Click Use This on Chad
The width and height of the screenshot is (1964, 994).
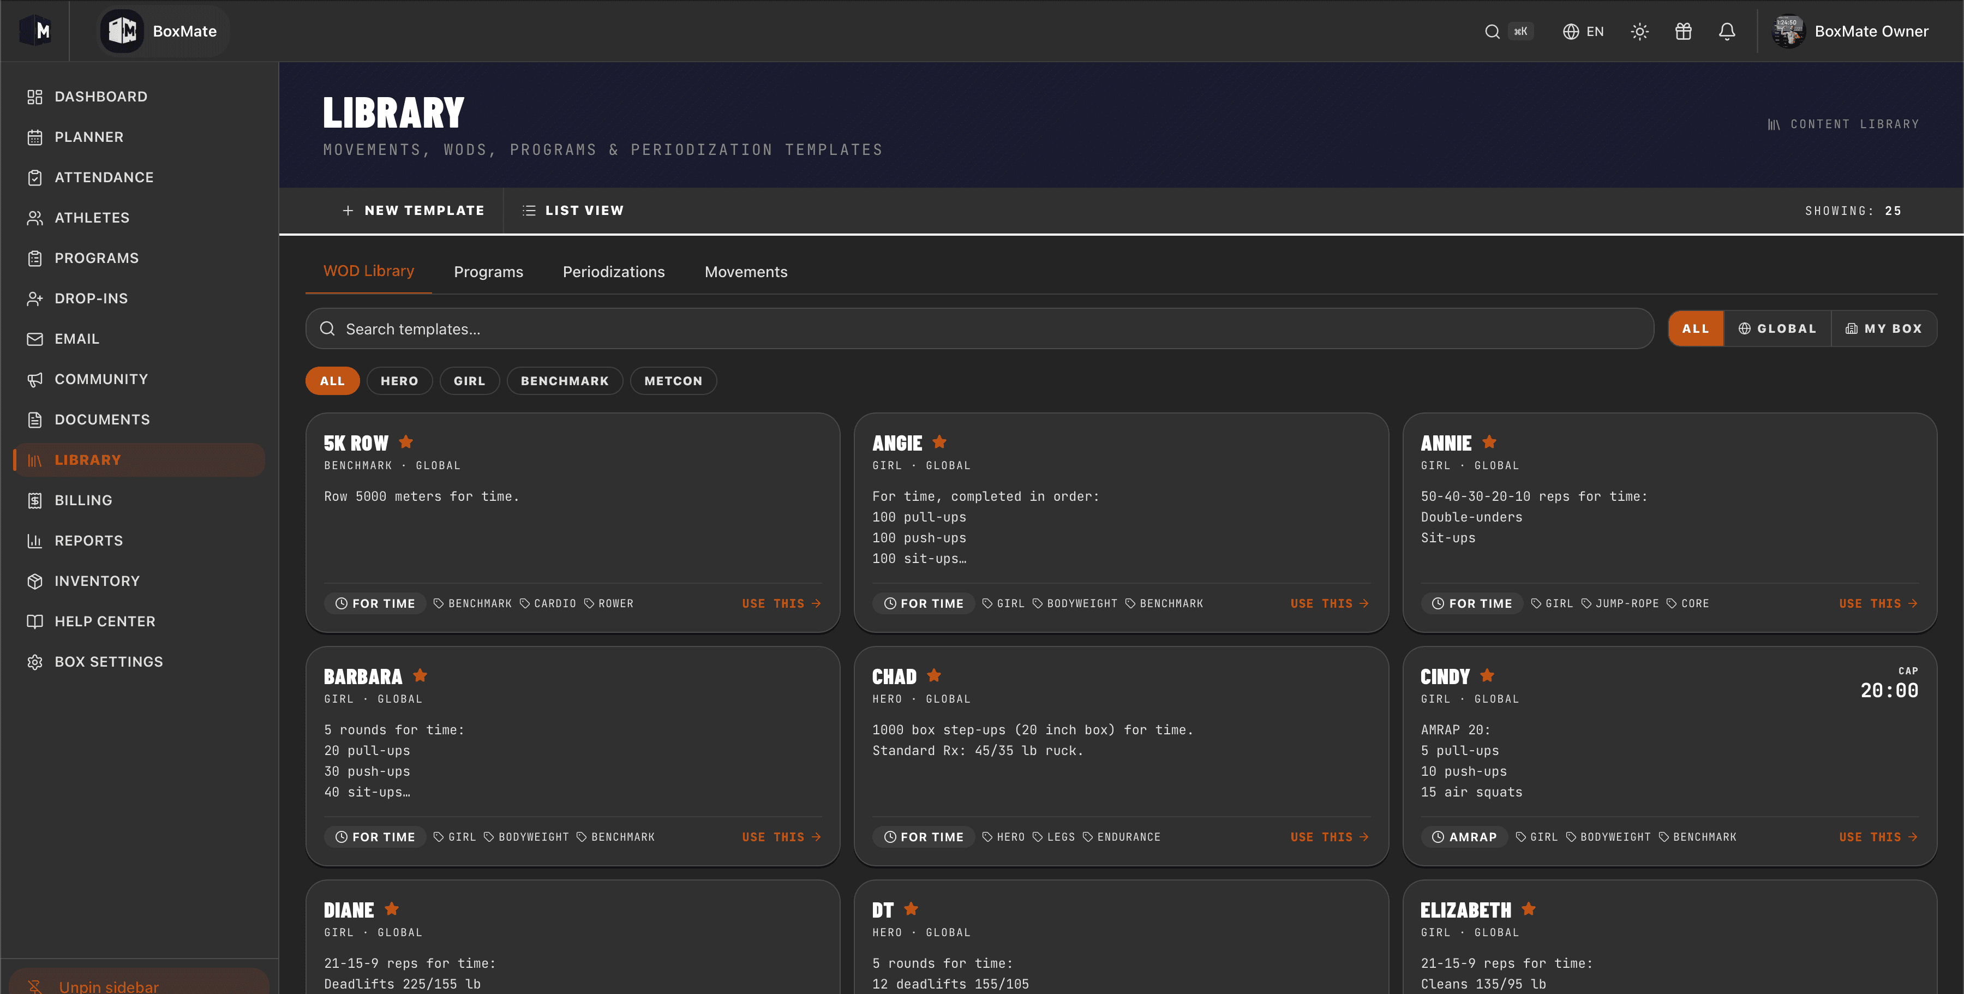(x=1330, y=837)
